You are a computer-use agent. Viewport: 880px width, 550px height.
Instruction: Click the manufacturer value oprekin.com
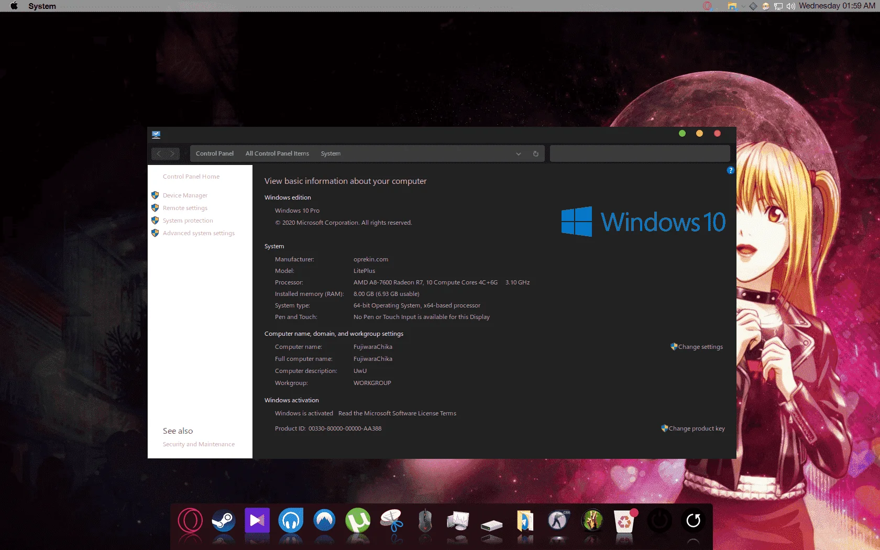coord(371,259)
